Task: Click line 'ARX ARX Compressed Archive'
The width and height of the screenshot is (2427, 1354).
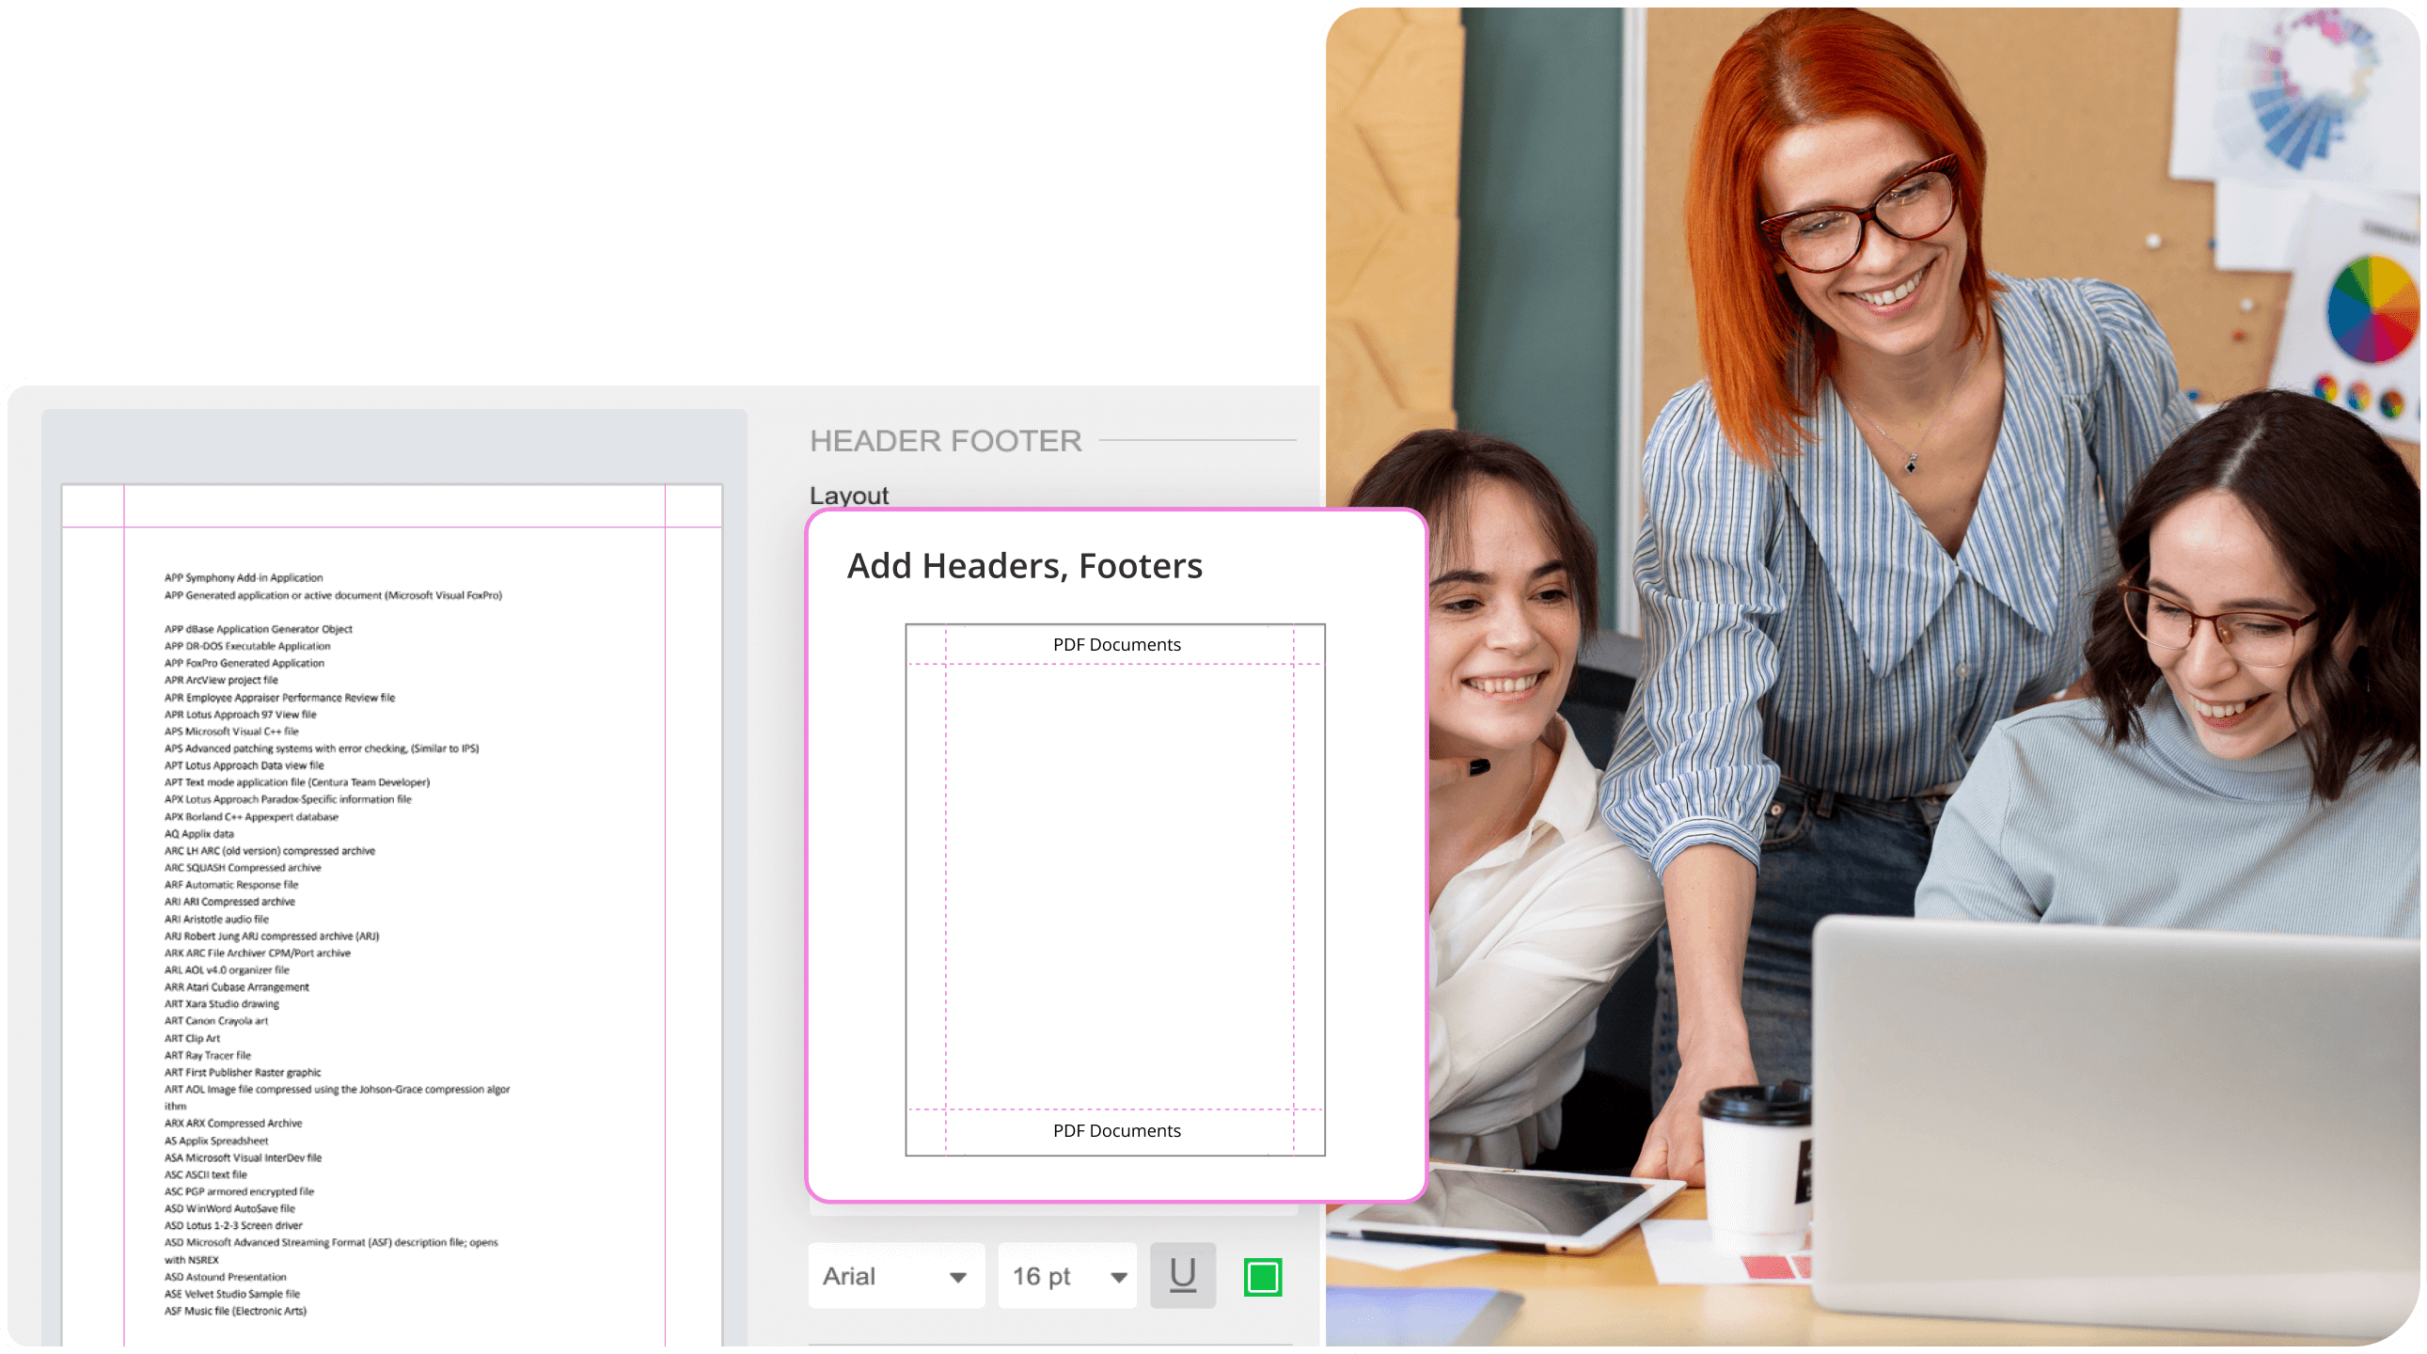Action: [x=233, y=1123]
